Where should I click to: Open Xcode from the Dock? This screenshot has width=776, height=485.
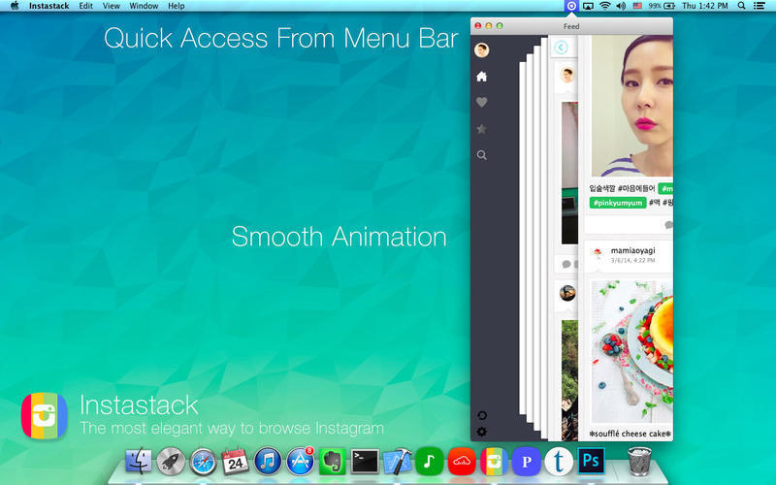coord(397,461)
